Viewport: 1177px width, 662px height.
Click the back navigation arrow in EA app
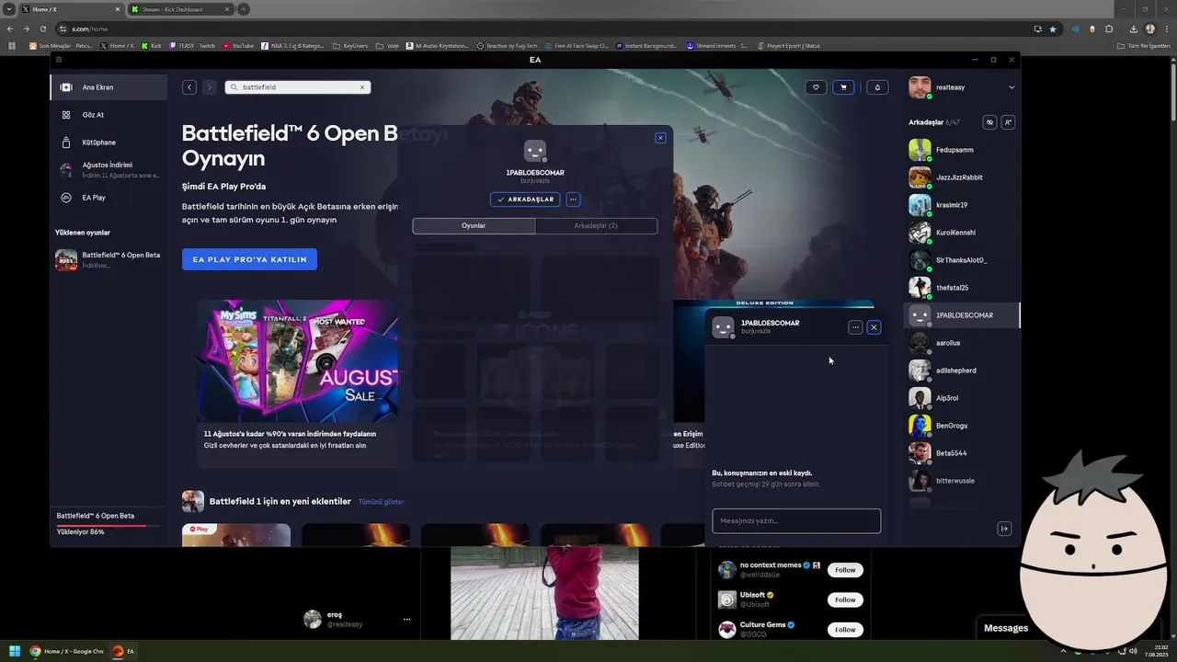coord(189,87)
